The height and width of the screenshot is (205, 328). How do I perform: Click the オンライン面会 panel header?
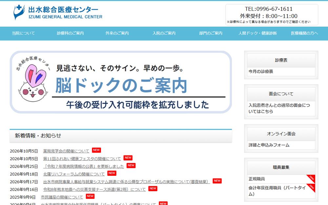(281, 134)
